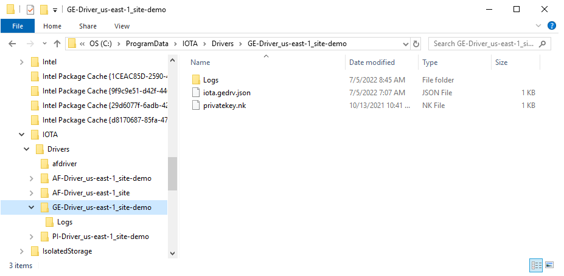
Task: Select the IOTA folder in the tree
Action: [50, 135]
